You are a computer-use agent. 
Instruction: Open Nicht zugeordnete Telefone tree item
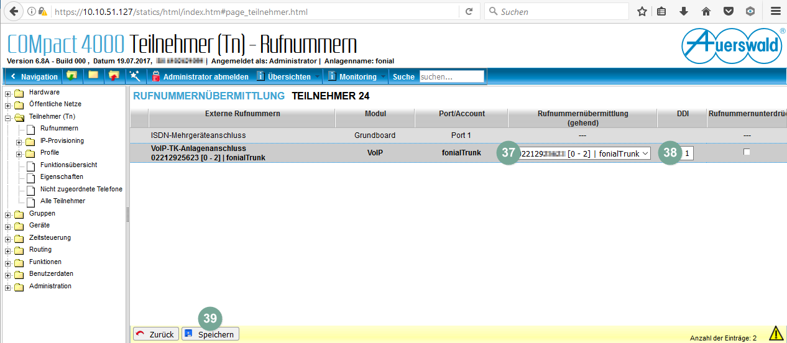pos(81,189)
